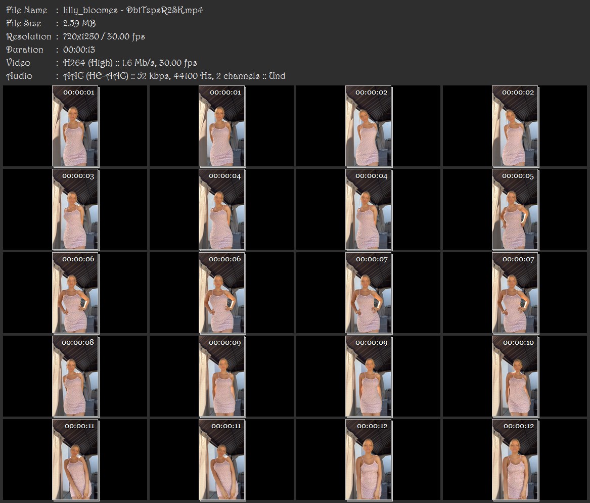Select the audio codec text 'AAC (HE-AAC)'
The image size is (590, 503).
tap(96, 76)
